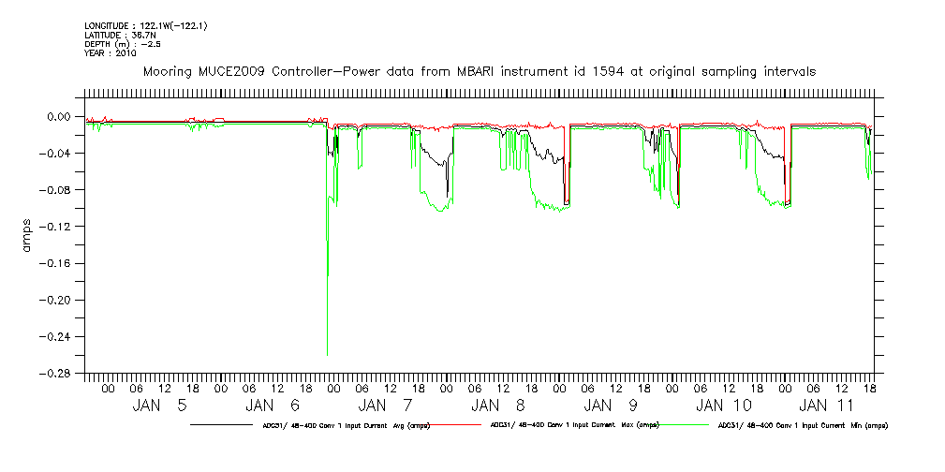945x472 pixels.
Task: Click the YEAR : 2010 header text
Action: (x=111, y=53)
